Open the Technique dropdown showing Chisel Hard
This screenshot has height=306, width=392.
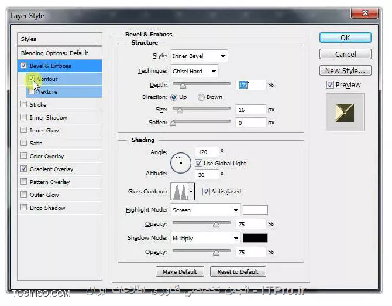194,71
